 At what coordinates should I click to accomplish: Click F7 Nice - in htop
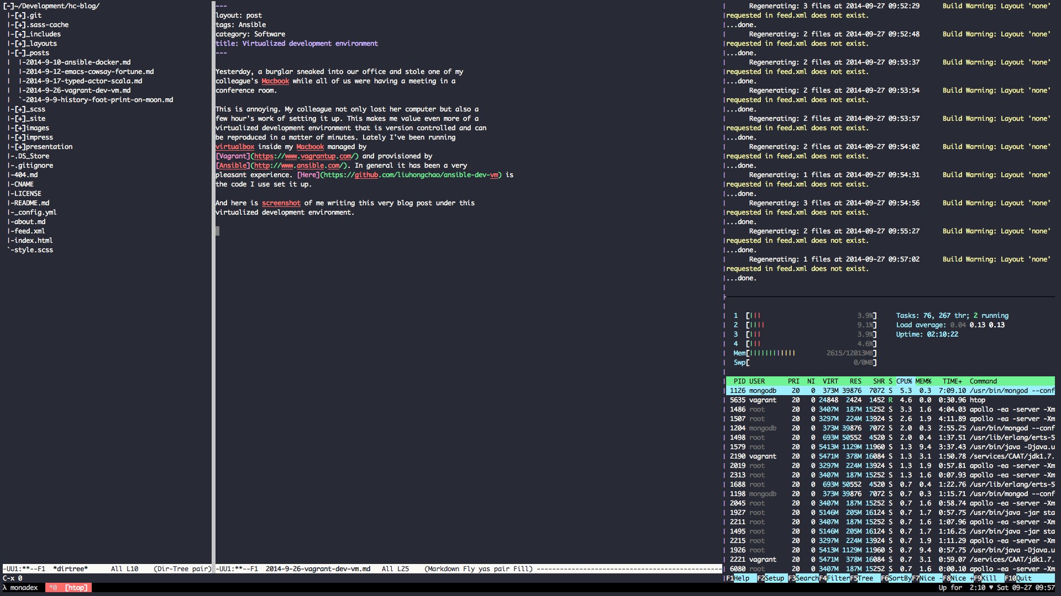927,578
